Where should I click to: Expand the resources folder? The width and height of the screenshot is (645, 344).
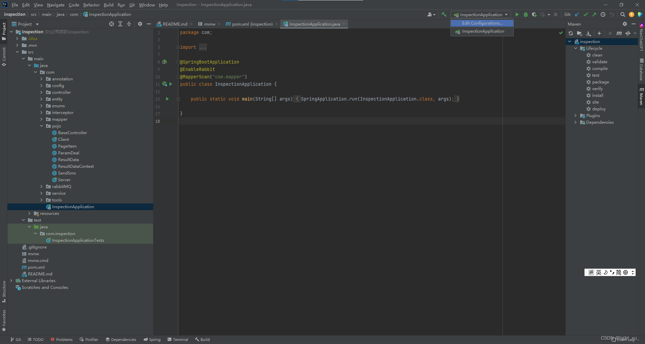pyautogui.click(x=30, y=214)
